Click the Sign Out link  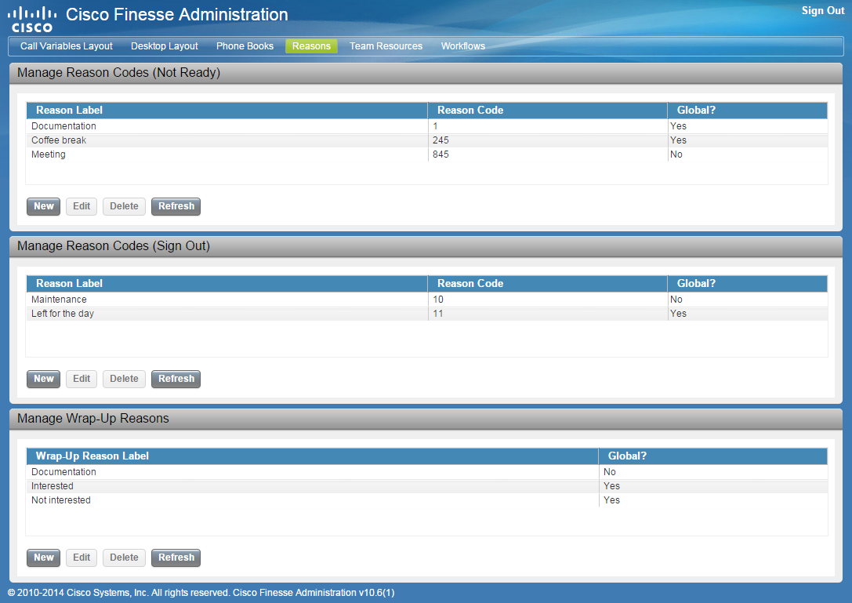[823, 10]
